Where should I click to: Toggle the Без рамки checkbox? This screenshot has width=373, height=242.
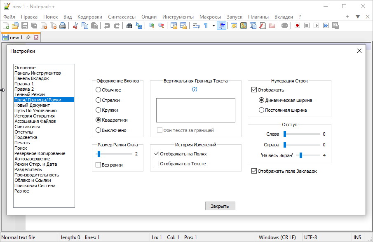(x=98, y=164)
